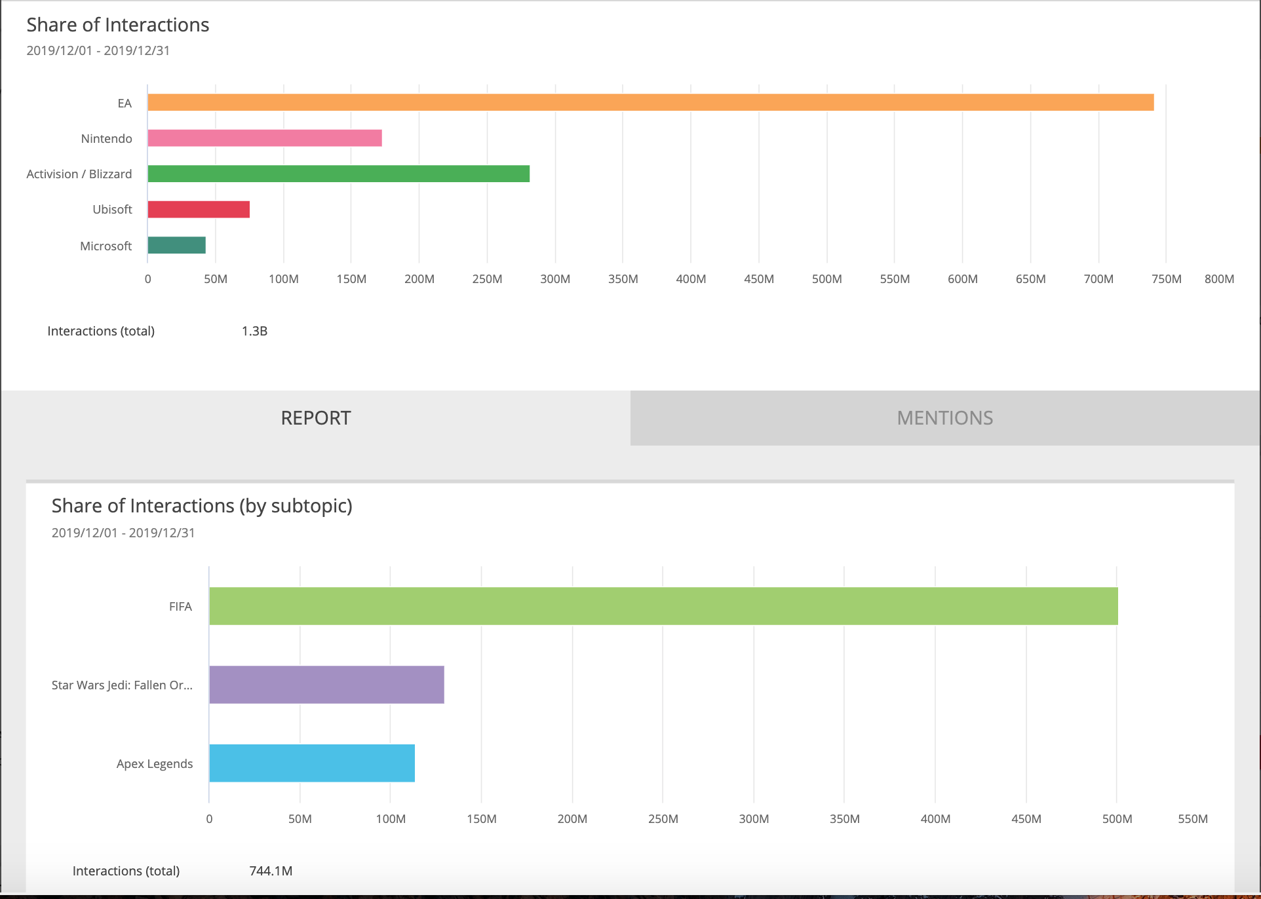Click the top chart's date range text

[98, 51]
